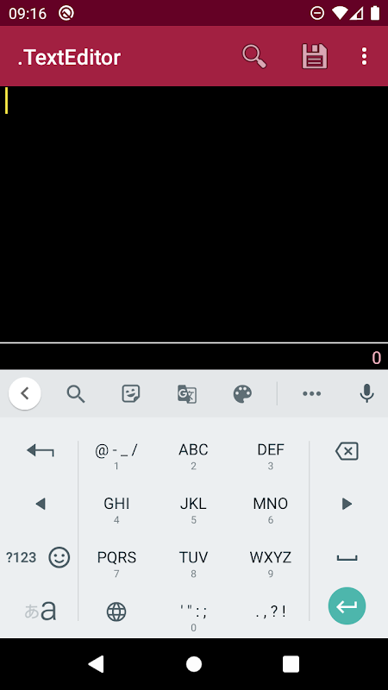Open the three-dot overflow menu
Image resolution: width=388 pixels, height=690 pixels.
[x=364, y=56]
